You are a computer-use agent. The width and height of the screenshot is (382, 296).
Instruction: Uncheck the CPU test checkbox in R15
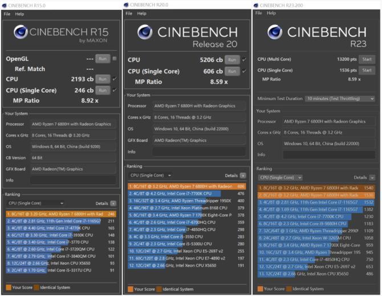click(115, 79)
